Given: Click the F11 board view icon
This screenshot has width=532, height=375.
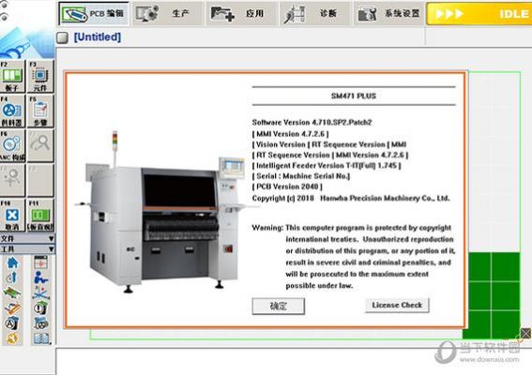Looking at the screenshot, I should coord(40,216).
